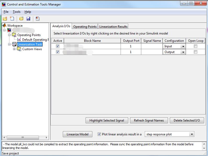Open the File menu

point(6,12)
